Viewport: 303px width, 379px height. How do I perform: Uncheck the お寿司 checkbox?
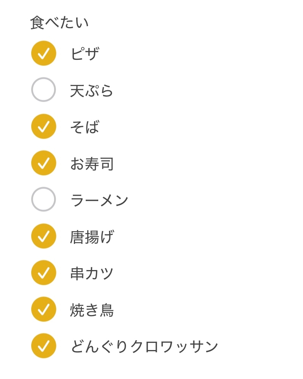44,163
